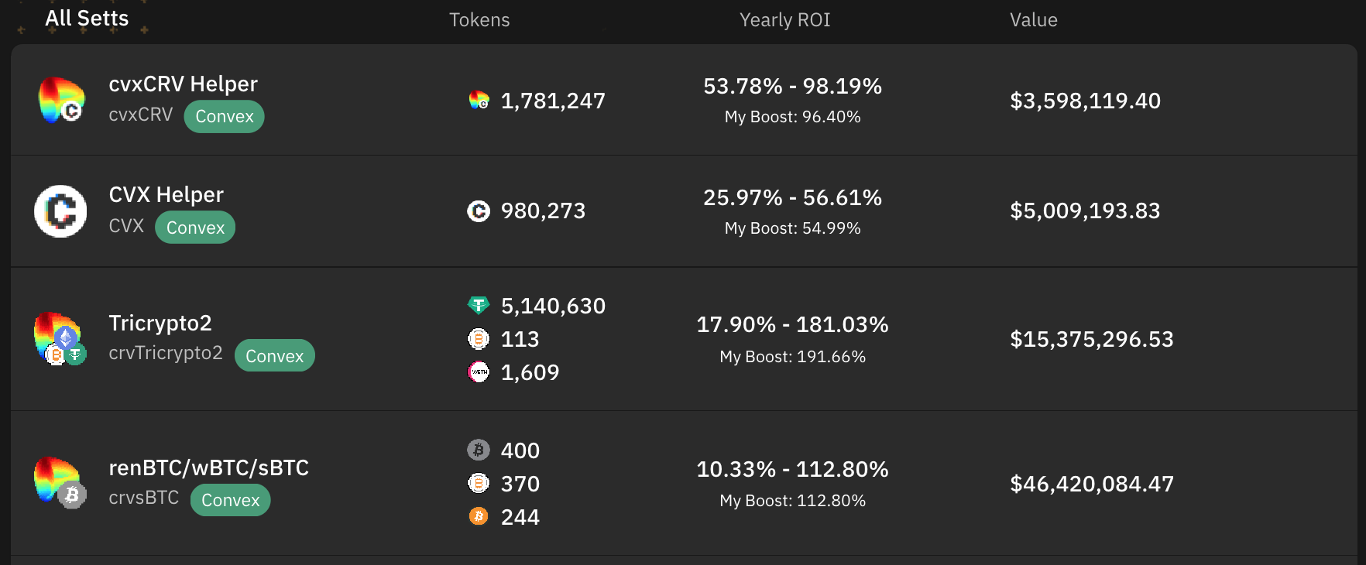
Task: Click the grey renBTC icon beside 400
Action: coord(479,450)
